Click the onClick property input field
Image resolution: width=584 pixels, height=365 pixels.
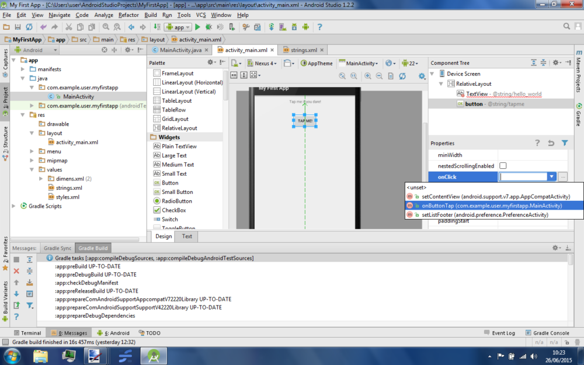tap(522, 177)
